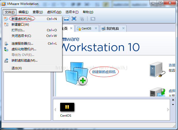This screenshot has width=178, height=130.
Task: Close the thumbnail bar panel
Action: pyautogui.click(x=173, y=100)
